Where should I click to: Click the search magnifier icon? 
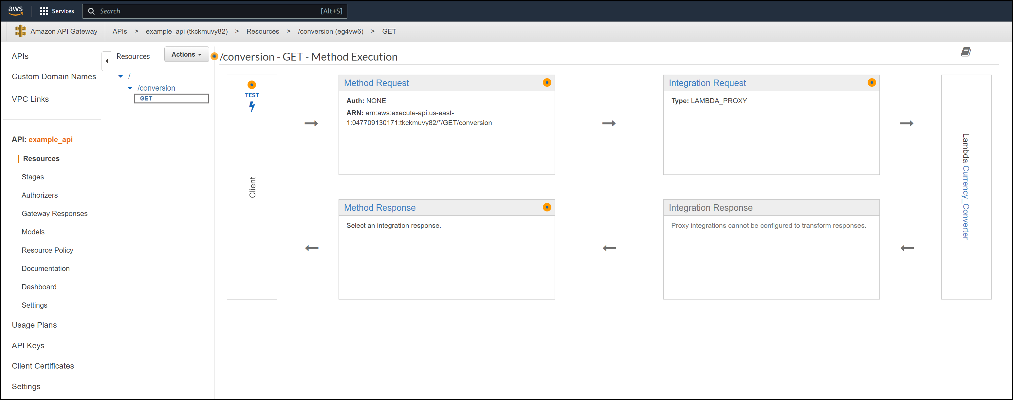[91, 11]
